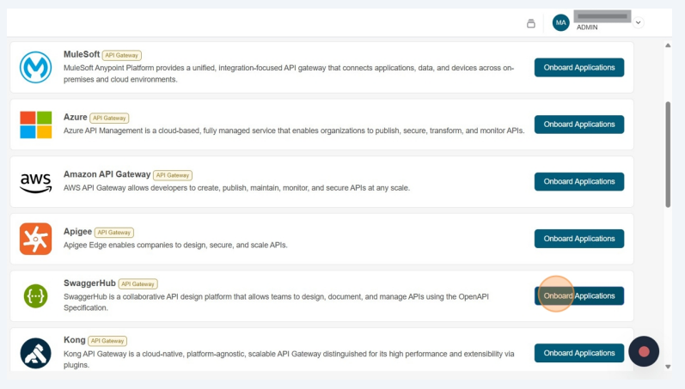The image size is (685, 389).
Task: Onboard applications for Apigee
Action: 578,239
